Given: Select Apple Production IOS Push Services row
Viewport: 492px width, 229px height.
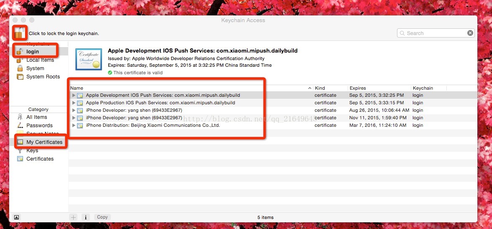Looking at the screenshot, I should coord(273,103).
